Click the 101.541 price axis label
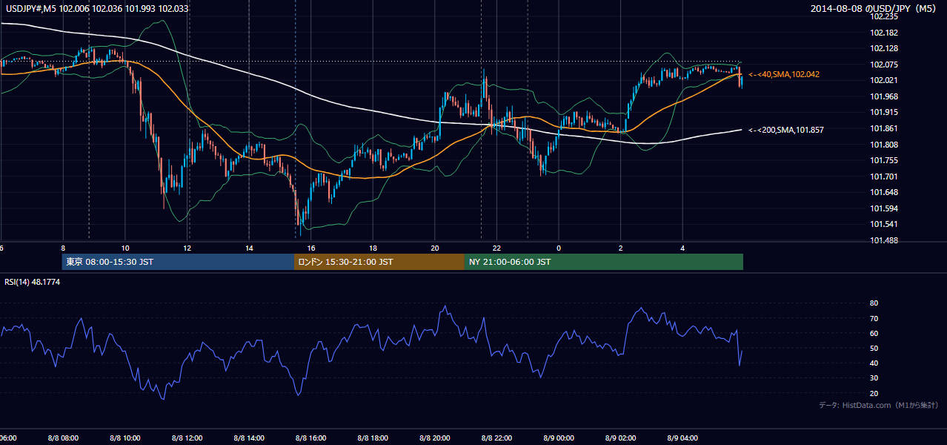 tap(885, 224)
